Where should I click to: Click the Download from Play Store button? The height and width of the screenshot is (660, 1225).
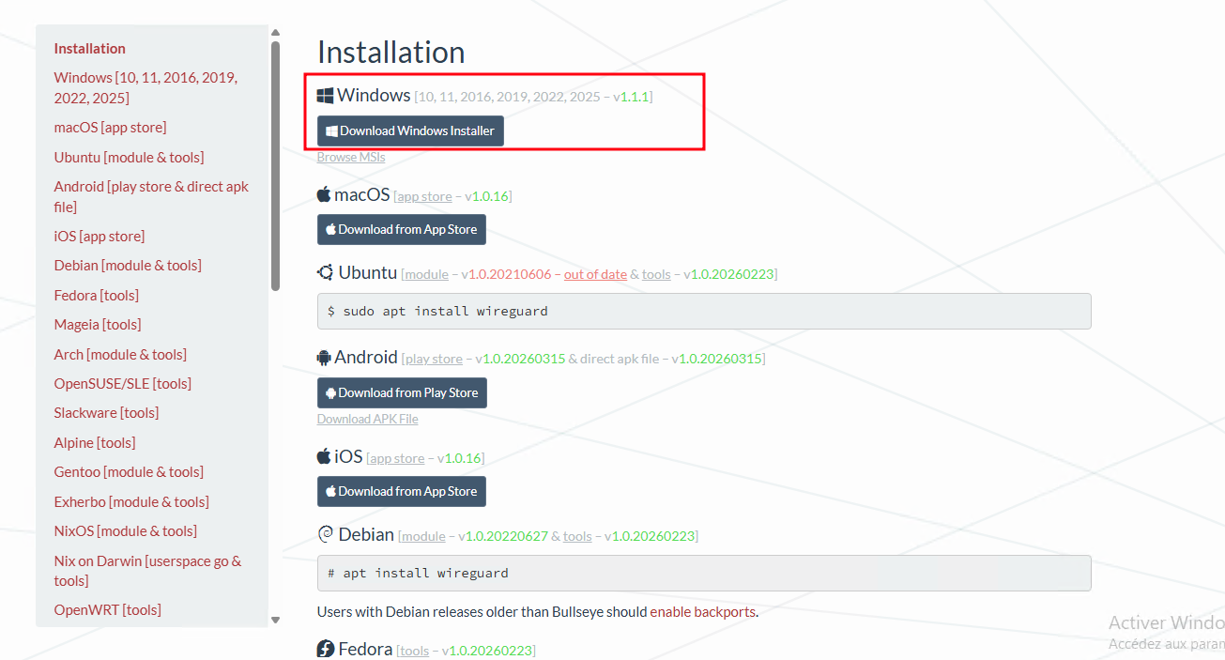click(x=402, y=392)
